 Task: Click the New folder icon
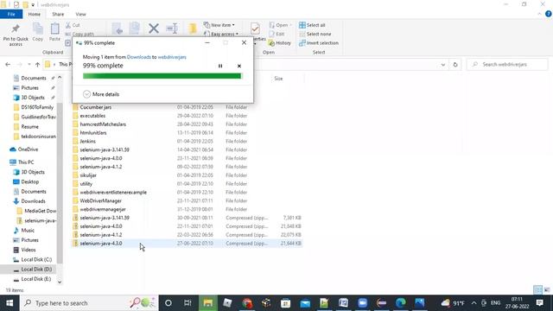point(193,29)
